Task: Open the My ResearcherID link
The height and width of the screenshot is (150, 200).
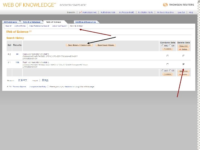Action: [x=127, y=12]
